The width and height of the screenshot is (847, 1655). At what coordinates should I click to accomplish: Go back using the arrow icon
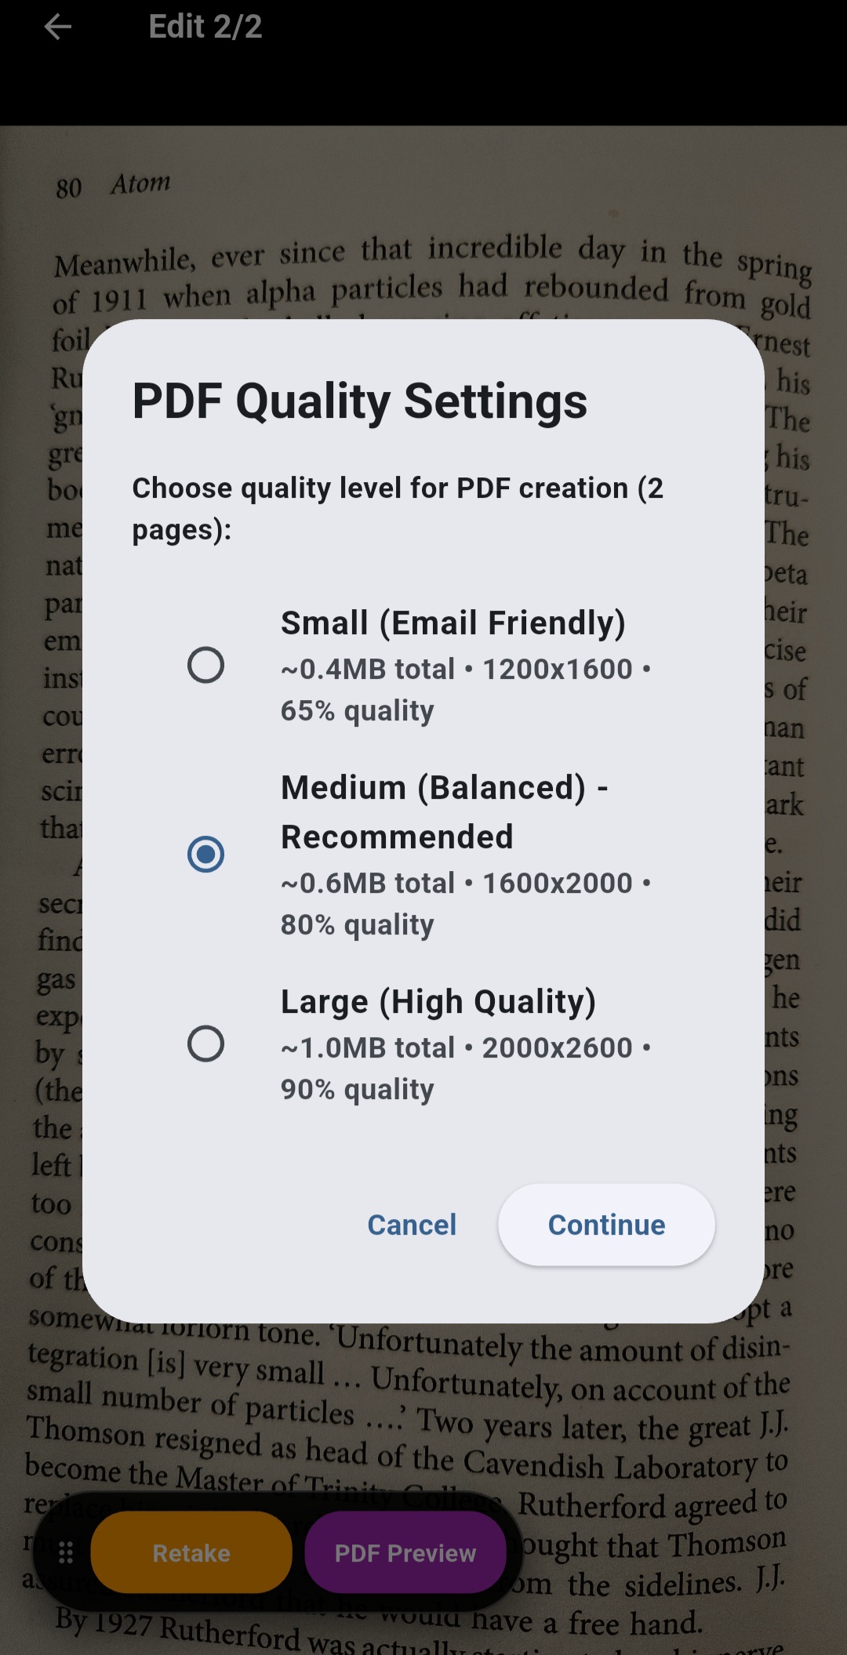[x=58, y=27]
